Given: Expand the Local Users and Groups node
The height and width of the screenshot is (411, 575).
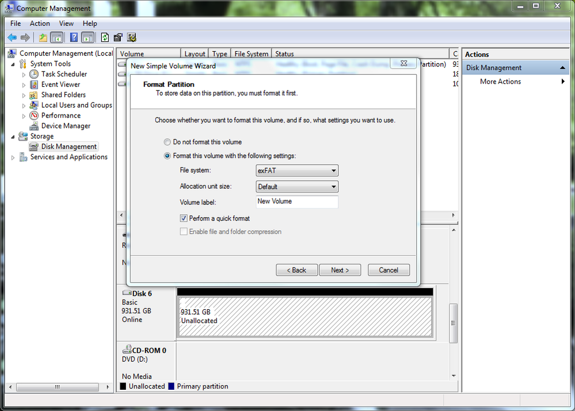Looking at the screenshot, I should [x=24, y=105].
